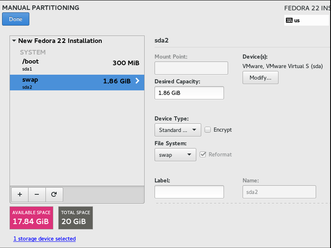Click the add mount point plus icon
Image resolution: width=331 pixels, height=248 pixels.
[20, 194]
